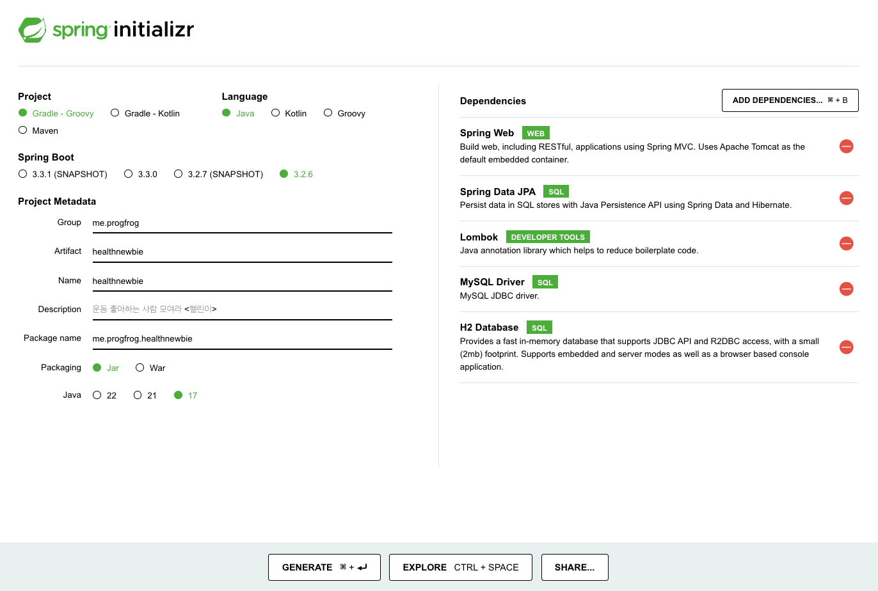Click the Share button
The height and width of the screenshot is (591, 878).
(575, 567)
